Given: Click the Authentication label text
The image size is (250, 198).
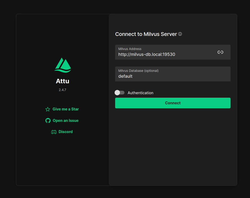Looking at the screenshot, I should pyautogui.click(x=140, y=93).
